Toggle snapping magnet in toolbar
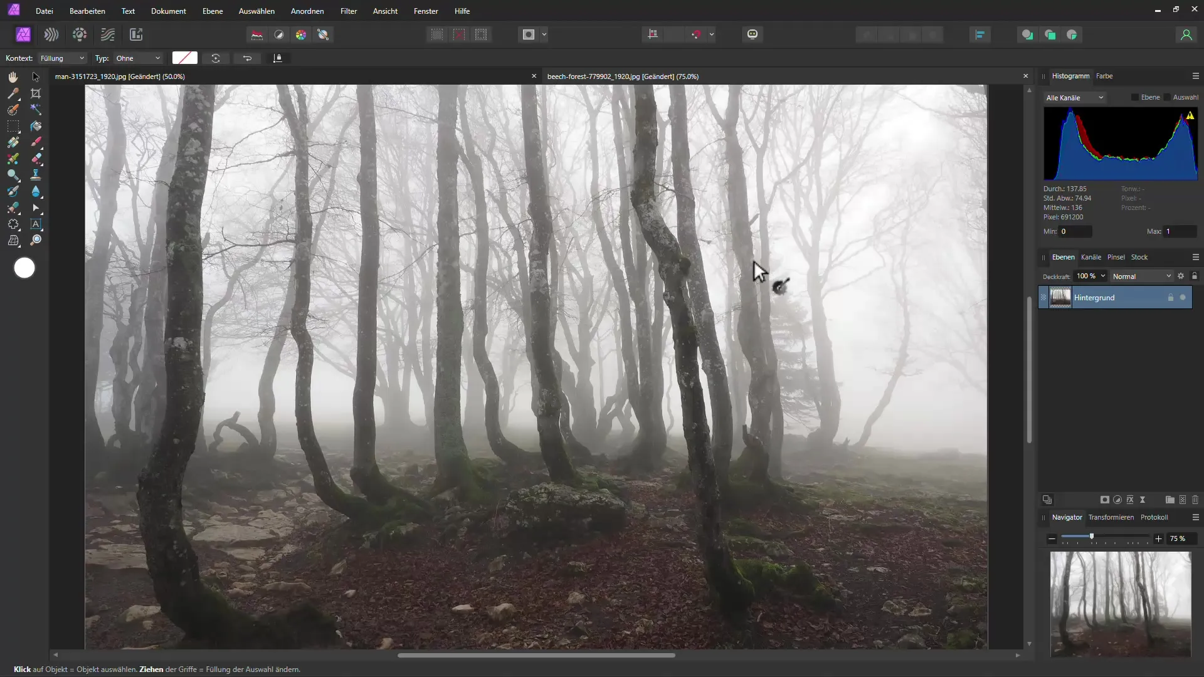This screenshot has height=677, width=1204. click(696, 34)
